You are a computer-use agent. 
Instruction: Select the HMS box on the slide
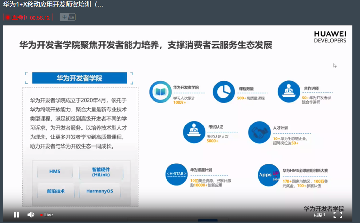click(55, 171)
